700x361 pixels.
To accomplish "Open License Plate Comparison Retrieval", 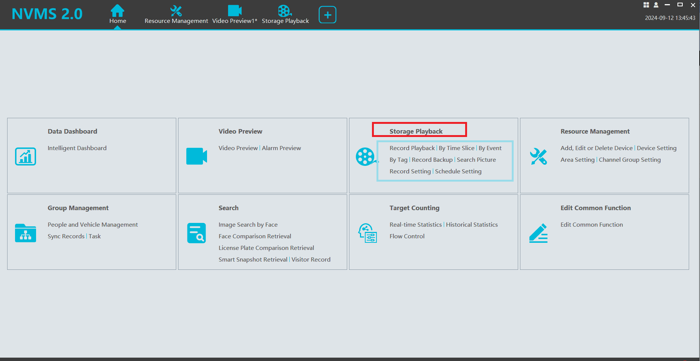I will [266, 248].
